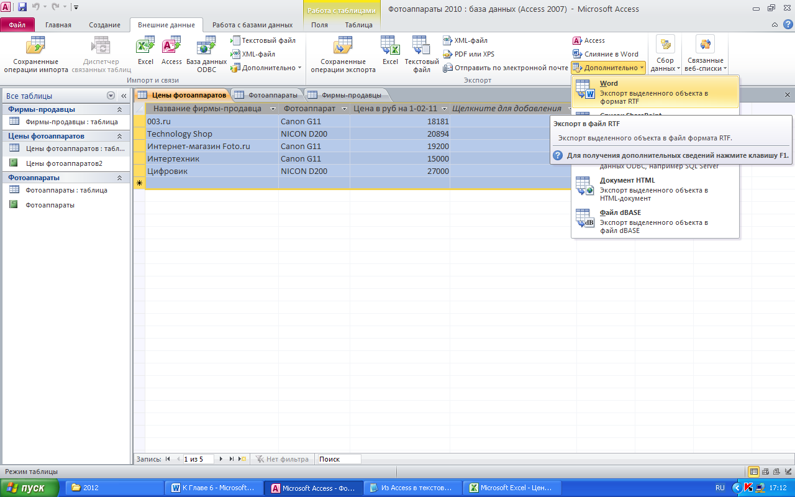Image resolution: width=795 pixels, height=497 pixels.
Task: Open Data Collection button
Action: [x=665, y=55]
